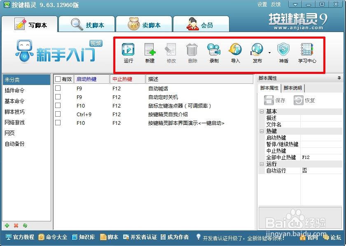Check the 鼠标左键连点器 script checkbox
The width and height of the screenshot is (346, 246).
pos(58,106)
